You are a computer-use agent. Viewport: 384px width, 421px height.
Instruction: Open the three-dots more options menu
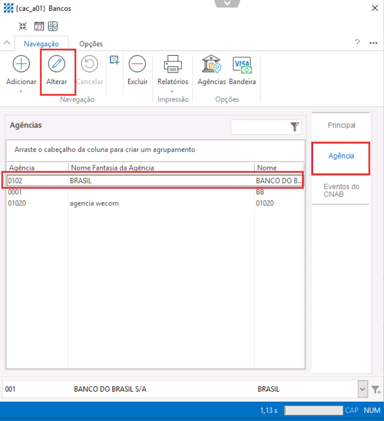(373, 43)
